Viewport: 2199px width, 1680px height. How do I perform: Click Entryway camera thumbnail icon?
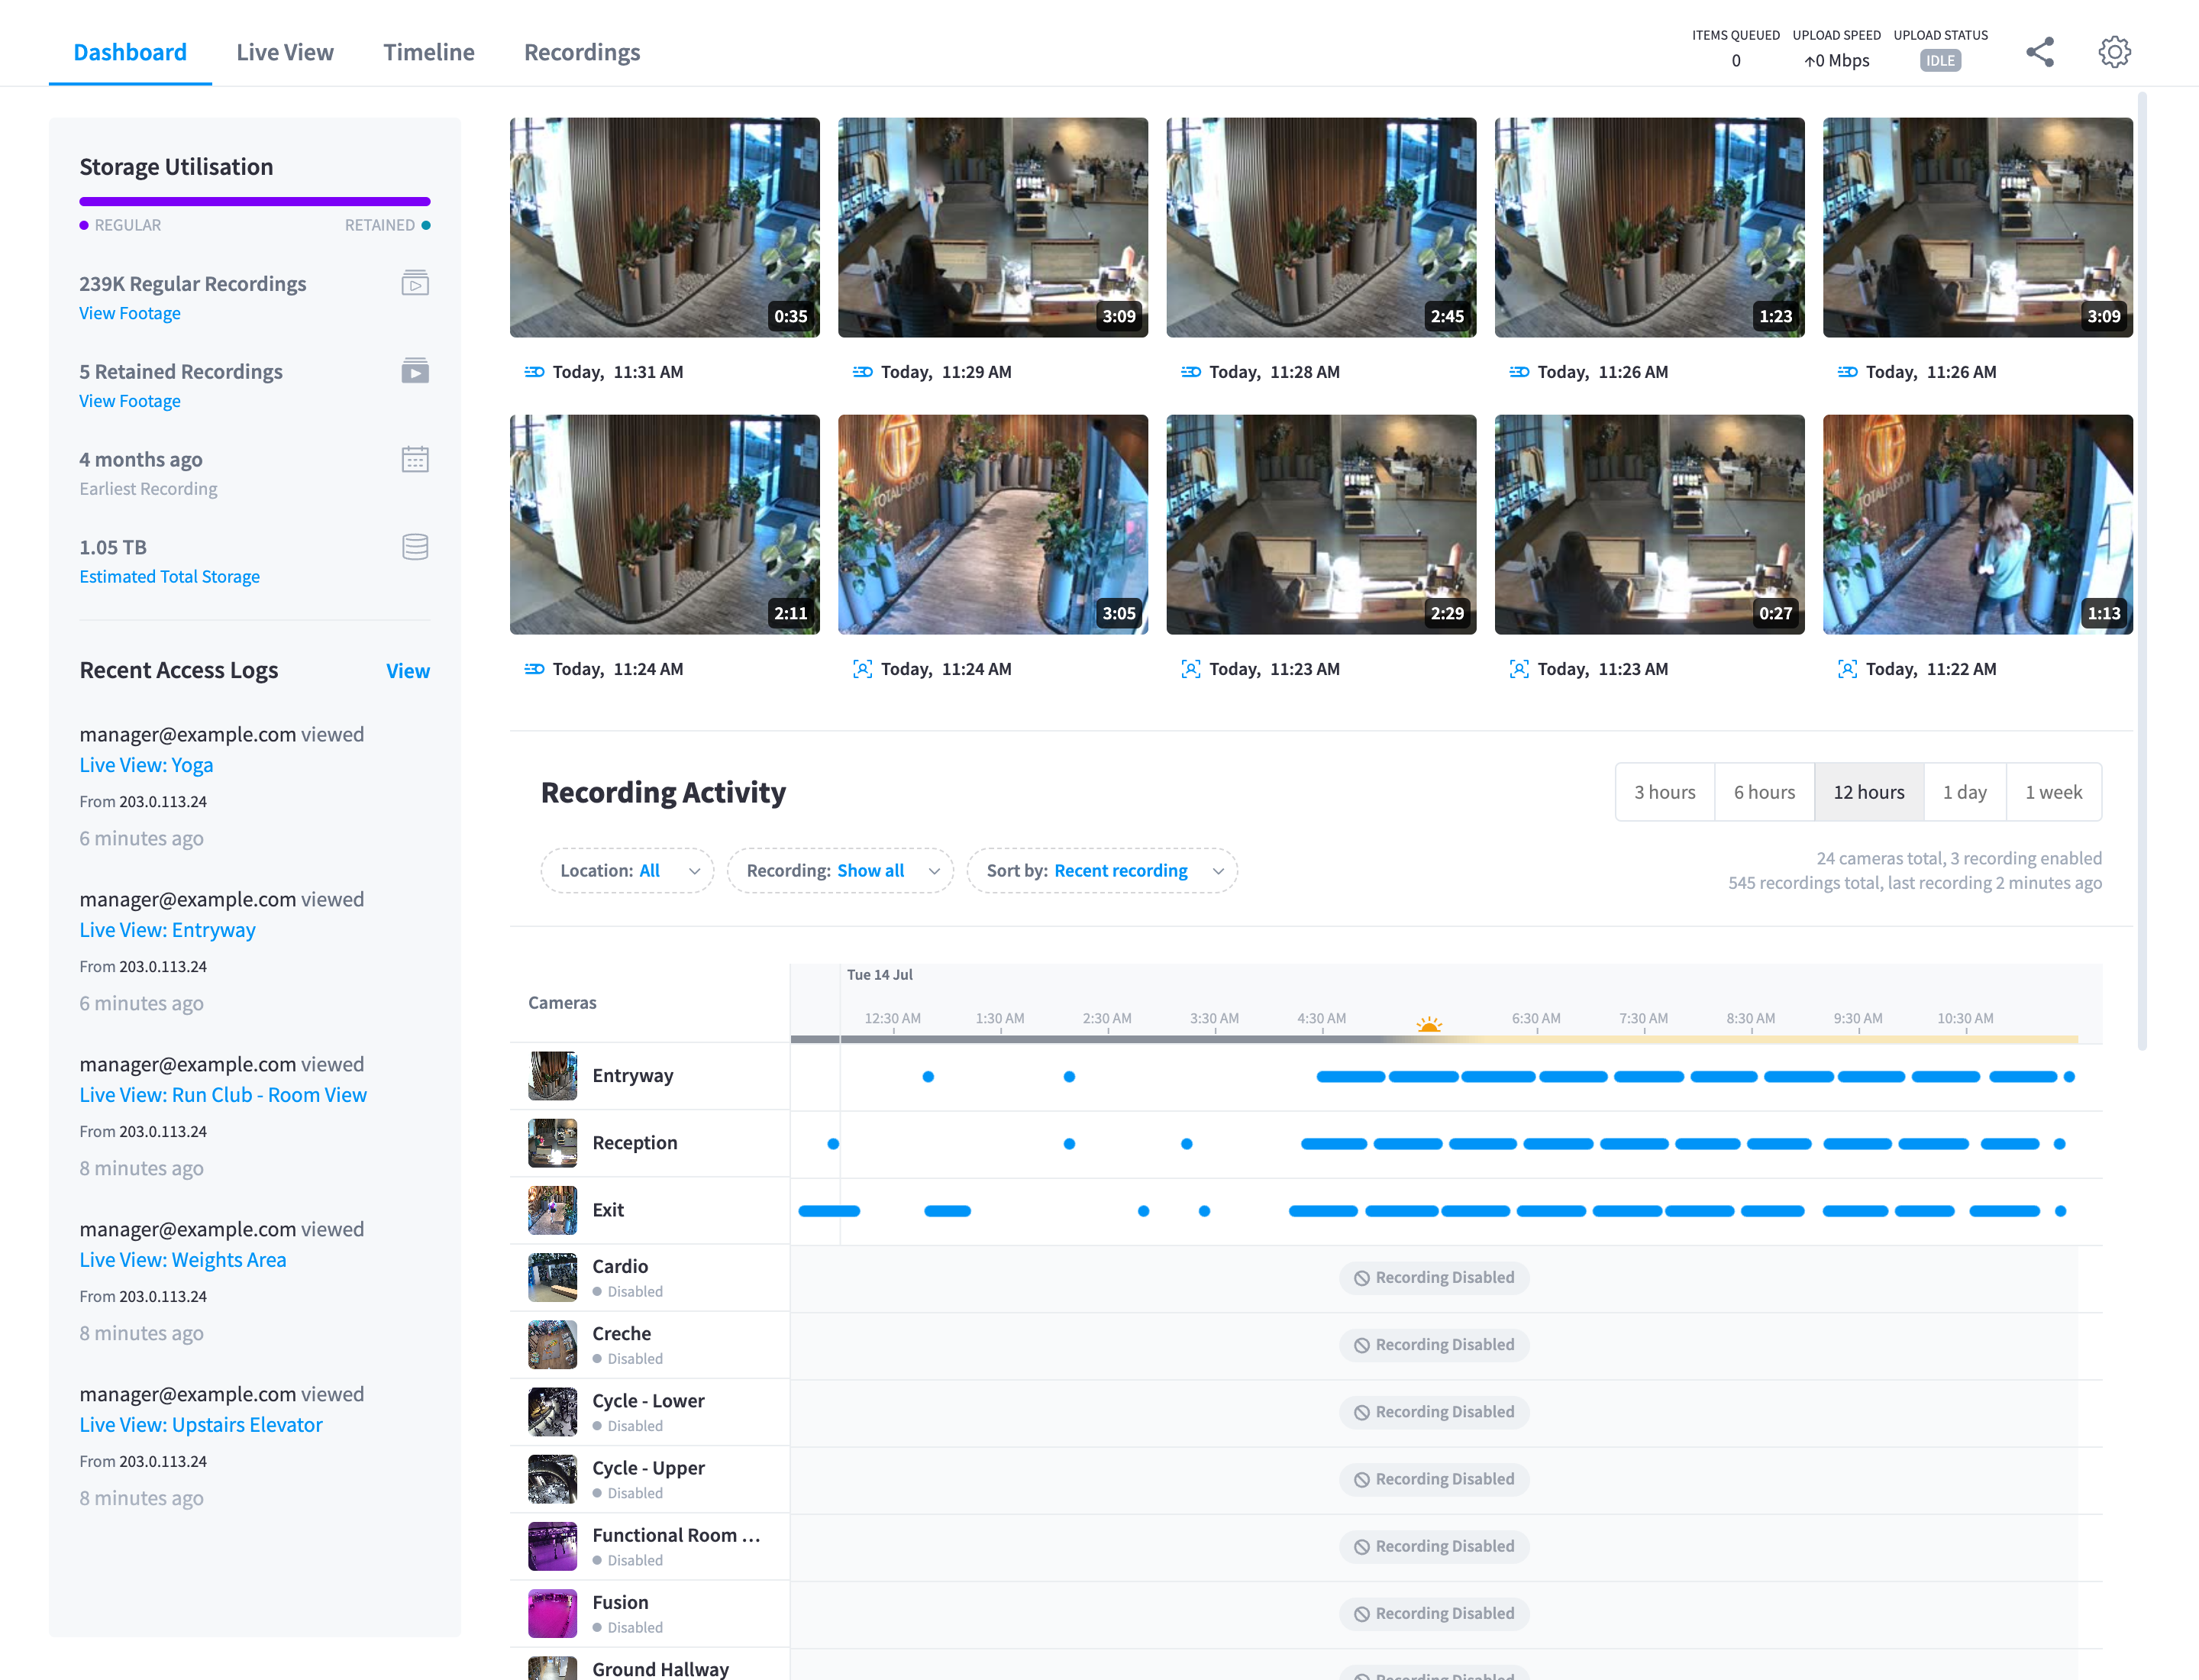click(552, 1076)
